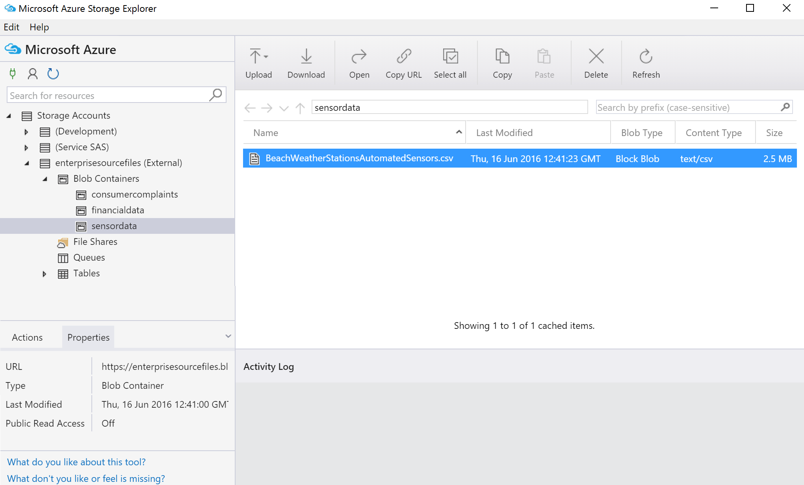
Task: Open 'What don't you like' feedback link
Action: pos(85,478)
